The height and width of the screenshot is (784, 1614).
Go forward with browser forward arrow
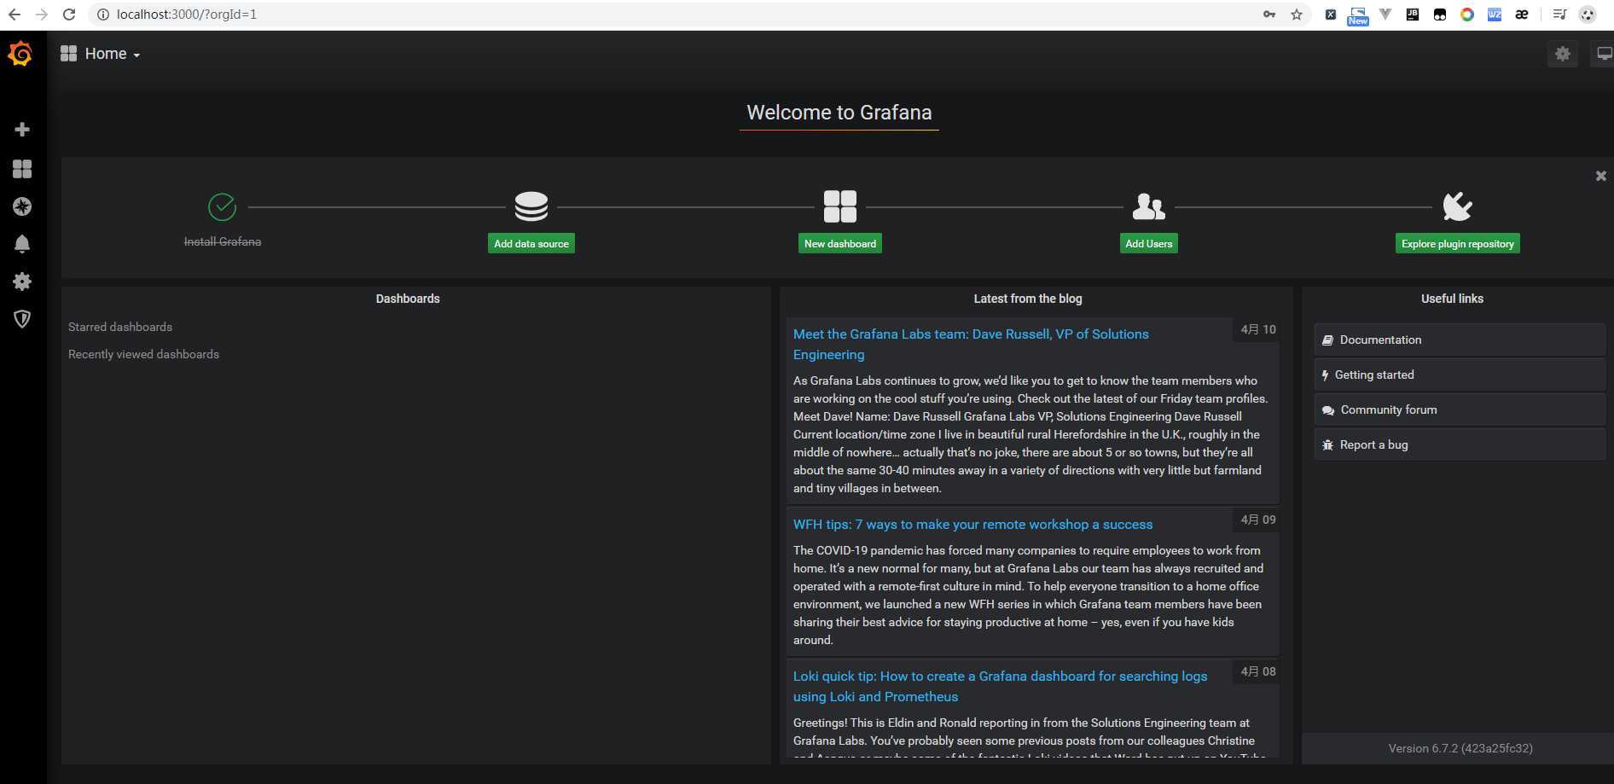(41, 15)
